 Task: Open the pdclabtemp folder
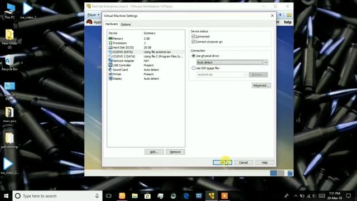[x=9, y=141]
